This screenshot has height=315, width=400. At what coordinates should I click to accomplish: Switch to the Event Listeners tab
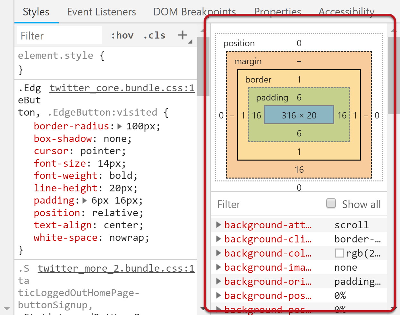click(101, 12)
